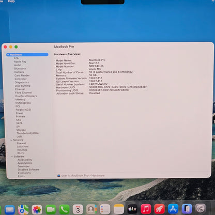The width and height of the screenshot is (215, 215).
Task: Select Accessibility under Software
Action: (25, 160)
